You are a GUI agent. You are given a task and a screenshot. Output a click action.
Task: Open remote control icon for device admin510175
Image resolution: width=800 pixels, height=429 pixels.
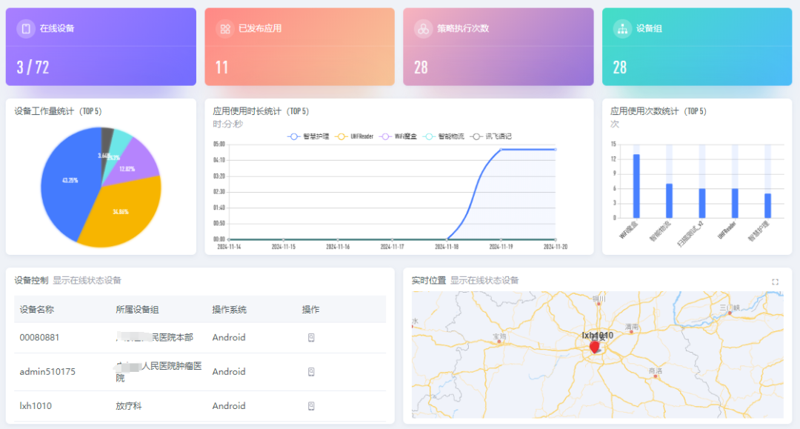(x=311, y=372)
